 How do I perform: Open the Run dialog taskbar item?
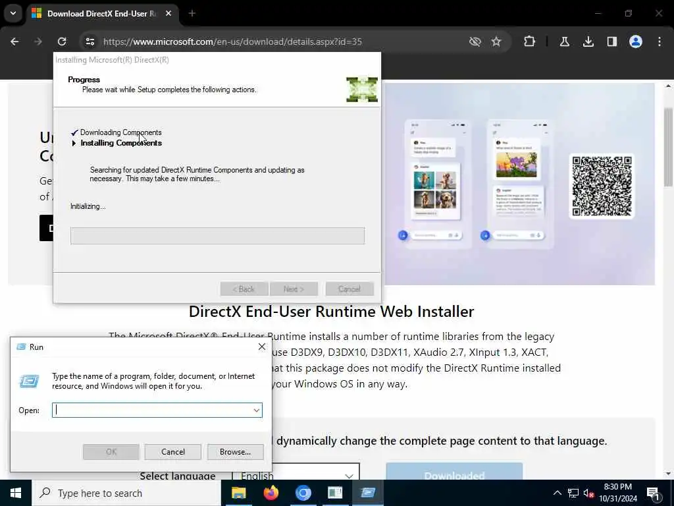tap(367, 493)
